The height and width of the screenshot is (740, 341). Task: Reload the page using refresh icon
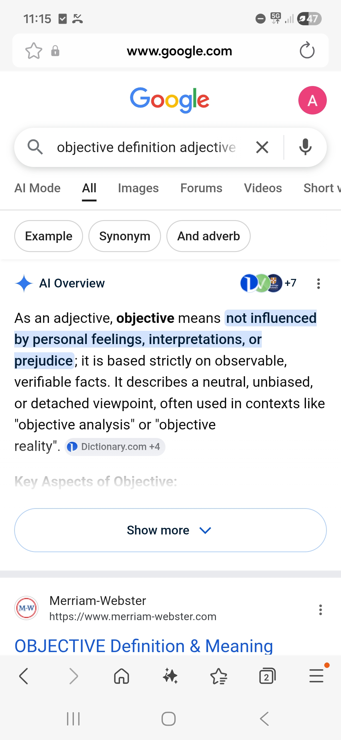307,51
